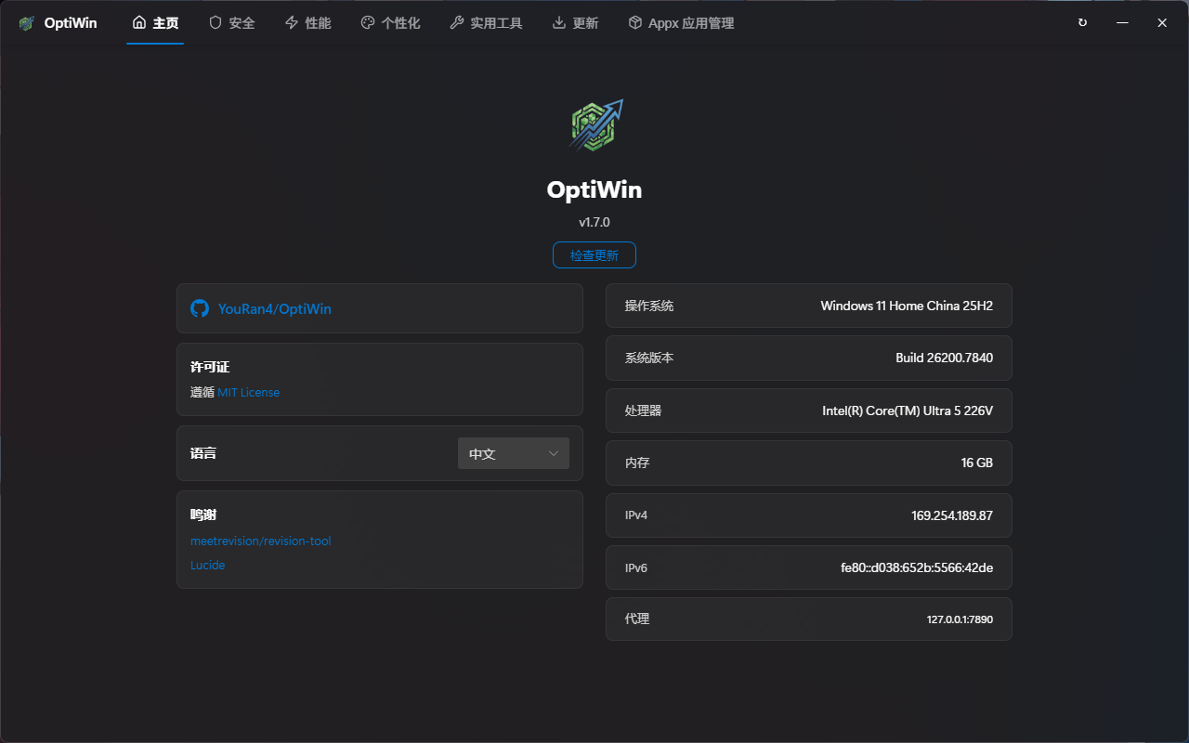The image size is (1189, 743).
Task: Click the 检查更新 button
Action: click(x=594, y=255)
